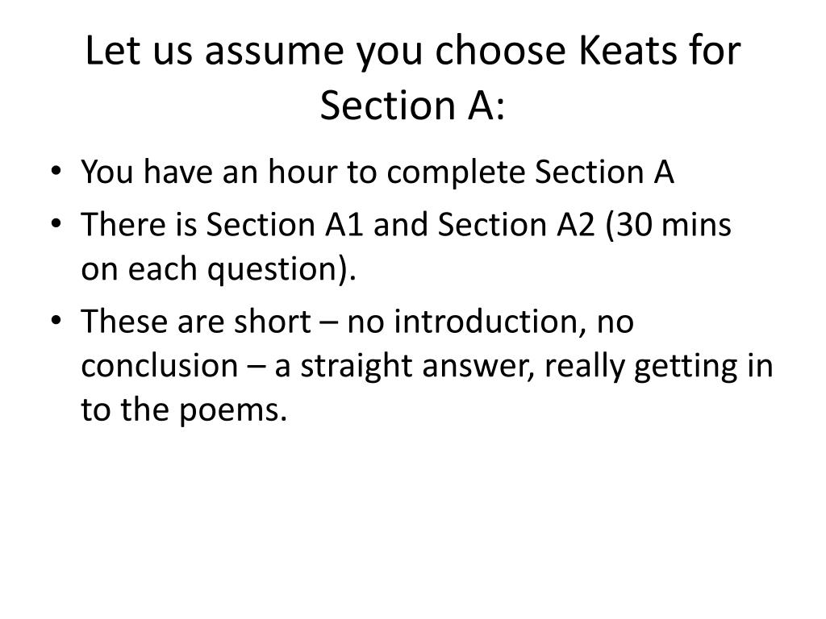This screenshot has width=826, height=619.
Task: Select the 'Section A:' title line
Action: pyautogui.click(x=413, y=105)
